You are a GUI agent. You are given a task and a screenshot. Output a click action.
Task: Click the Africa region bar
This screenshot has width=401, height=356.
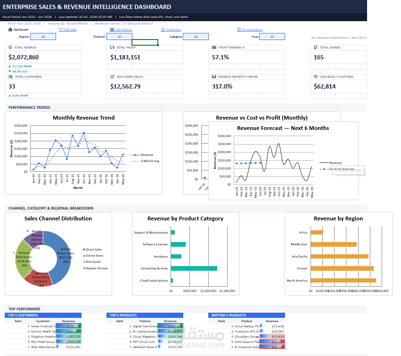pyautogui.click(x=317, y=232)
